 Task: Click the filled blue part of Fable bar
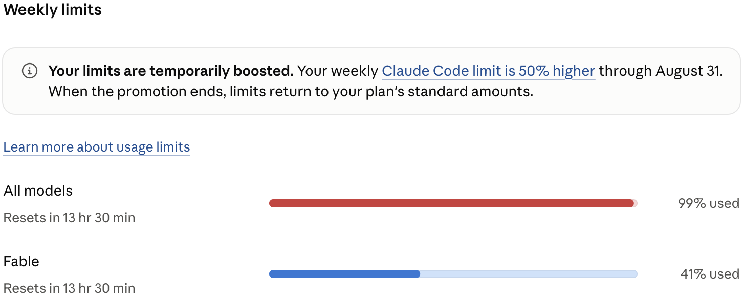coord(344,274)
